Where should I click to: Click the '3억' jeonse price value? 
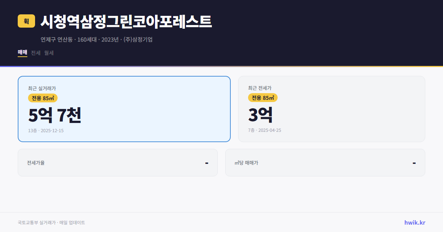[x=260, y=115]
